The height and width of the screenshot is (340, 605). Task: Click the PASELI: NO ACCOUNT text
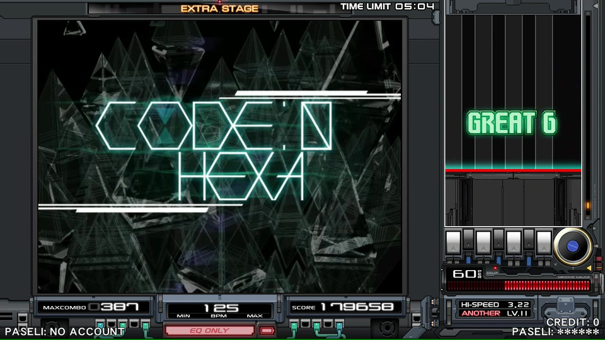tap(65, 332)
